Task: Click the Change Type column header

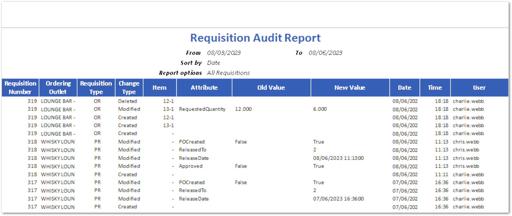Action: point(129,87)
